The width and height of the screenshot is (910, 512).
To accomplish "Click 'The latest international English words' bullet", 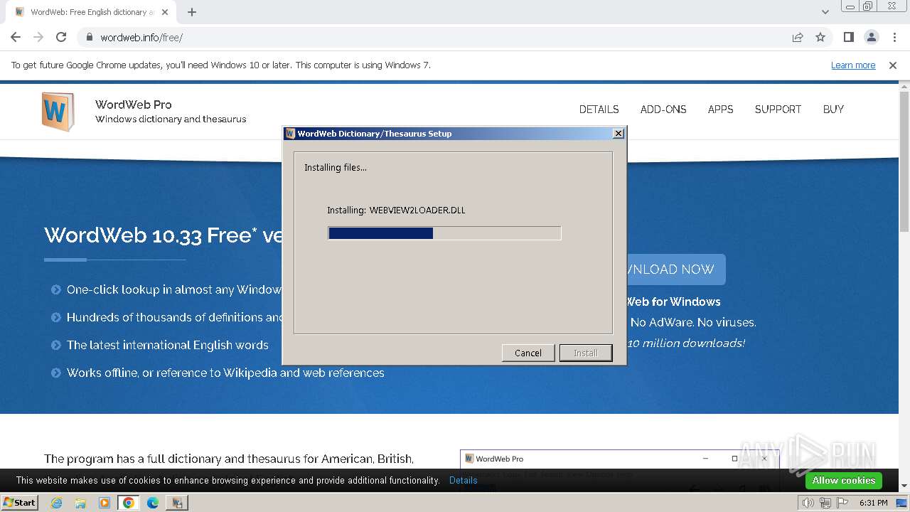I will click(168, 345).
